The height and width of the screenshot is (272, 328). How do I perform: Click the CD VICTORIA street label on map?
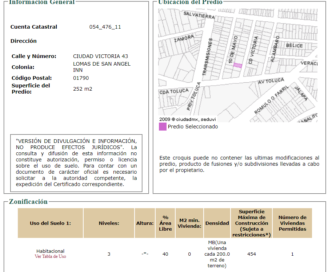coord(253,50)
